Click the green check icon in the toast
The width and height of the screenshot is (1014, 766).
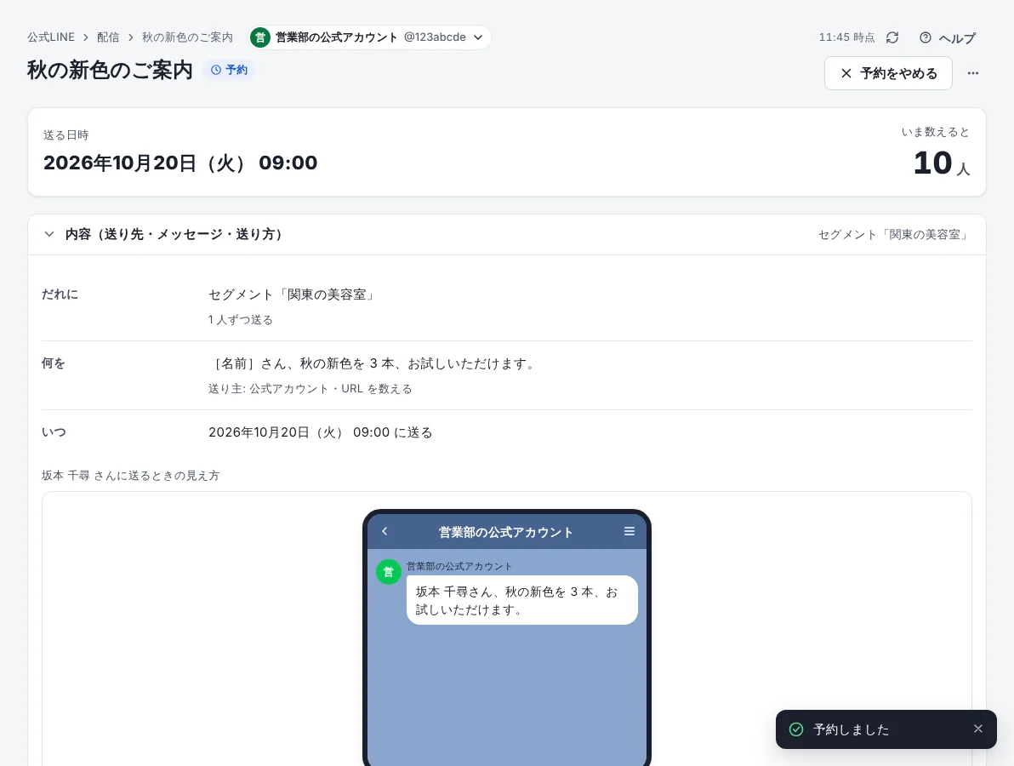pyautogui.click(x=796, y=729)
